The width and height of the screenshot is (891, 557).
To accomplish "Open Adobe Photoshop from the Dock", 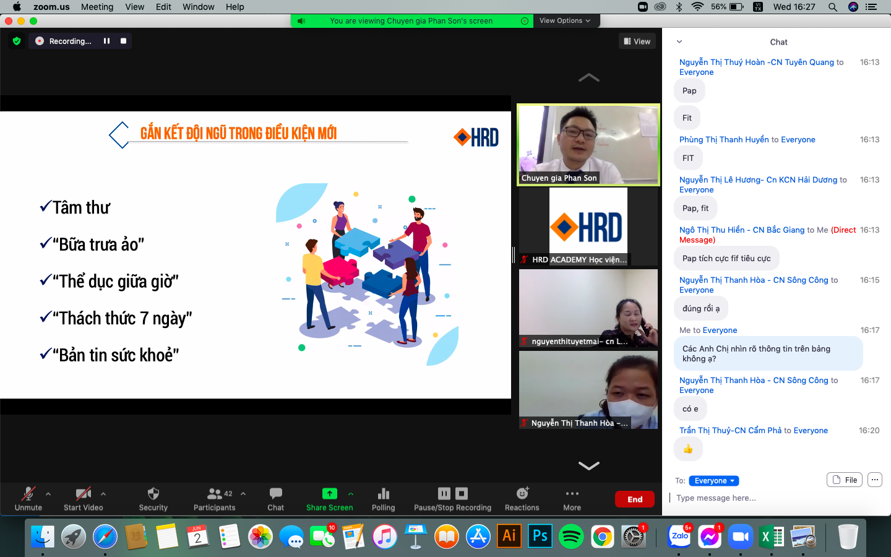I will pyautogui.click(x=540, y=537).
